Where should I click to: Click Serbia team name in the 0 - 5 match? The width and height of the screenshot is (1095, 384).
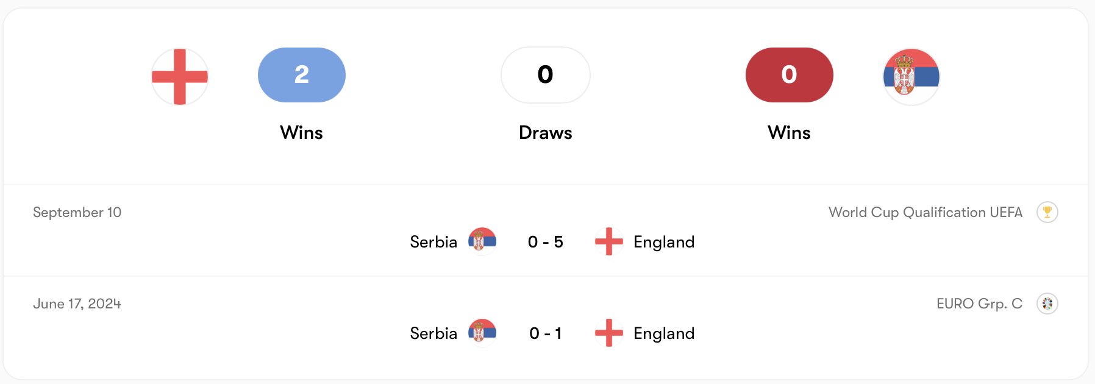[433, 242]
